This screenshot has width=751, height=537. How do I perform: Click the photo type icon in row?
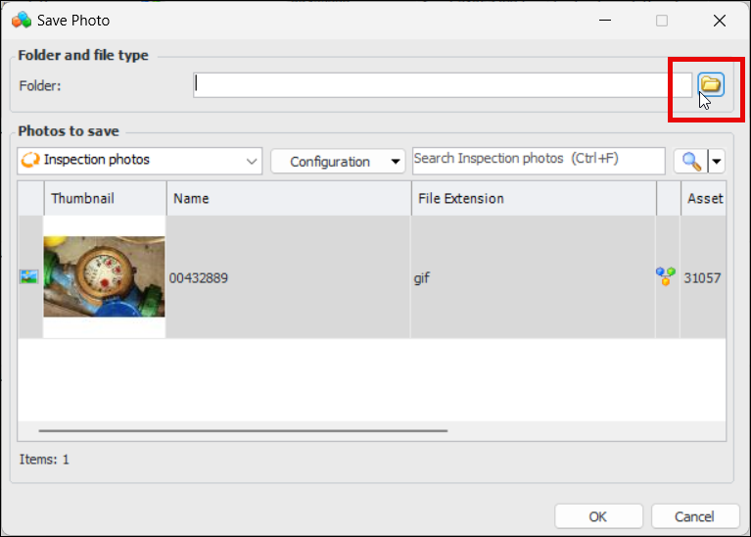[x=30, y=277]
